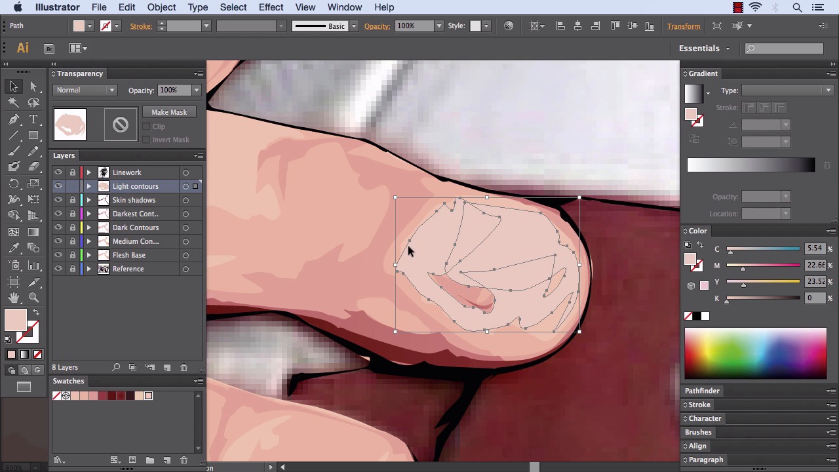Select the Hand tool
The height and width of the screenshot is (472, 839).
(x=14, y=298)
